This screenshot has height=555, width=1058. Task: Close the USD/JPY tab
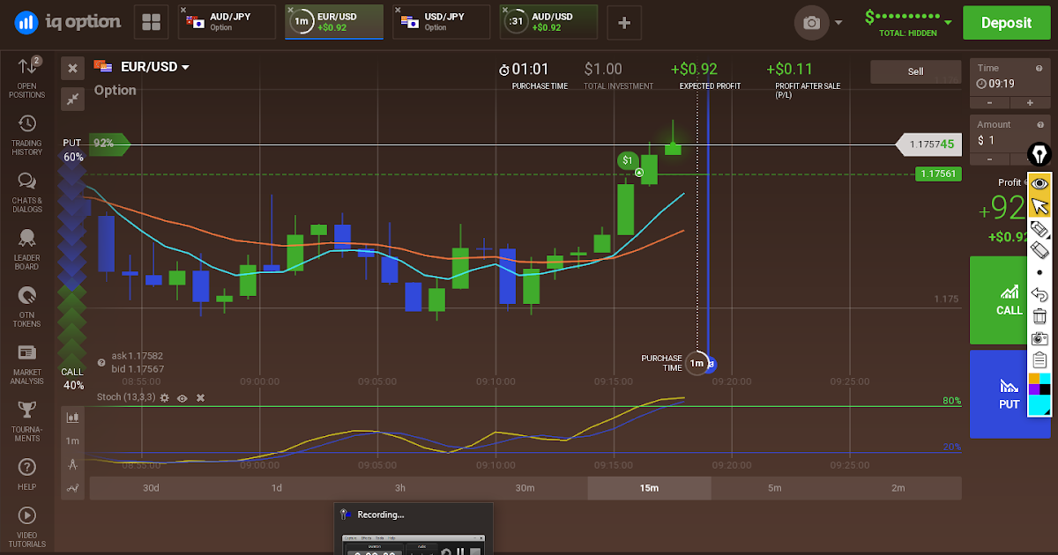pos(398,11)
